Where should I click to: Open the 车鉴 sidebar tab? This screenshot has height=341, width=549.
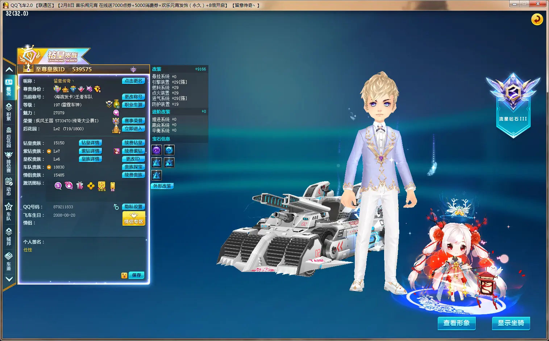click(9, 261)
